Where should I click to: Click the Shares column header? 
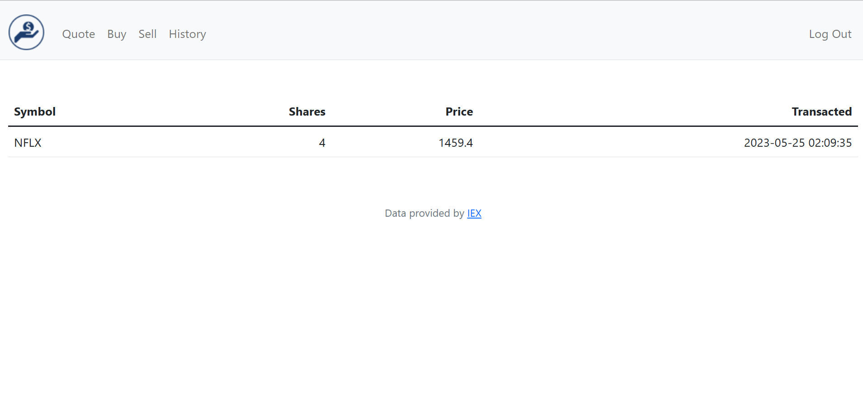(307, 112)
